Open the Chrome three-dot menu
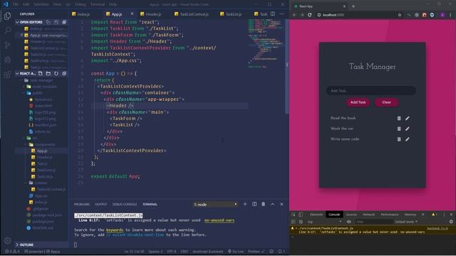456x256 pixels. click(451, 15)
